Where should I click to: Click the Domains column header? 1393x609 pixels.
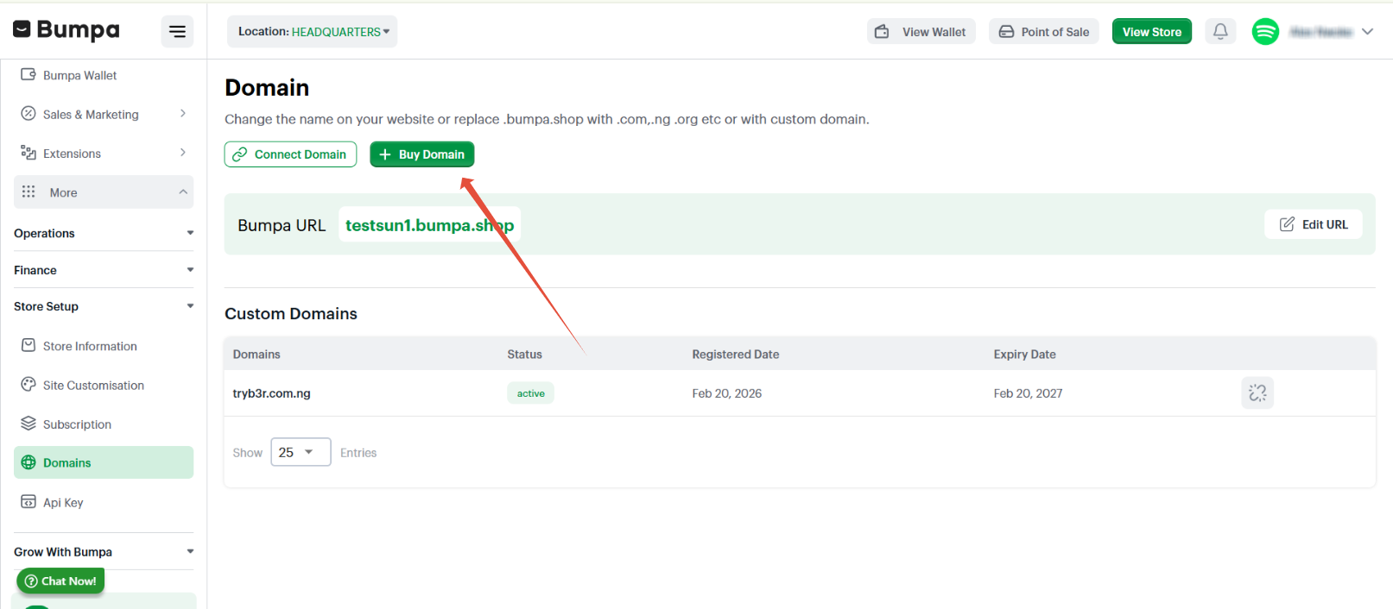[x=256, y=355]
